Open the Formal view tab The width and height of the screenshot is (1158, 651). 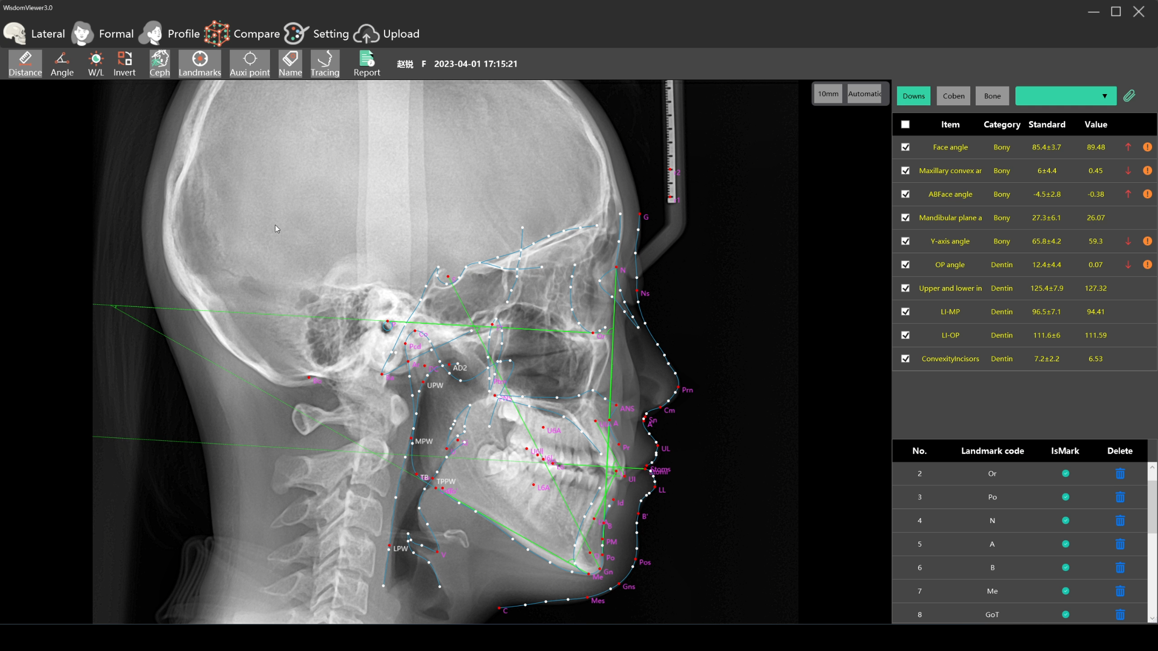tap(103, 33)
